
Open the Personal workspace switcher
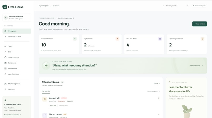click(x=17, y=18)
